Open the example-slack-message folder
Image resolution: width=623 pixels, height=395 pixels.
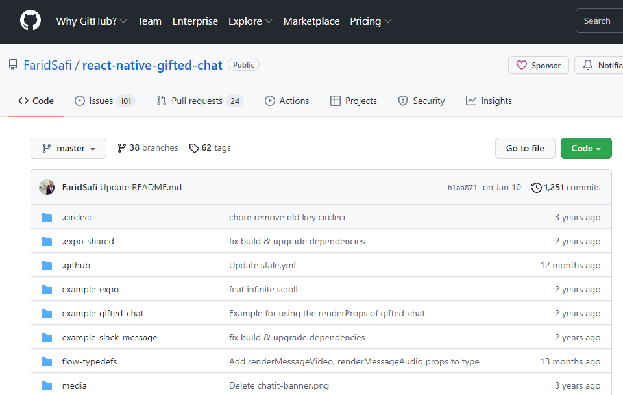109,338
